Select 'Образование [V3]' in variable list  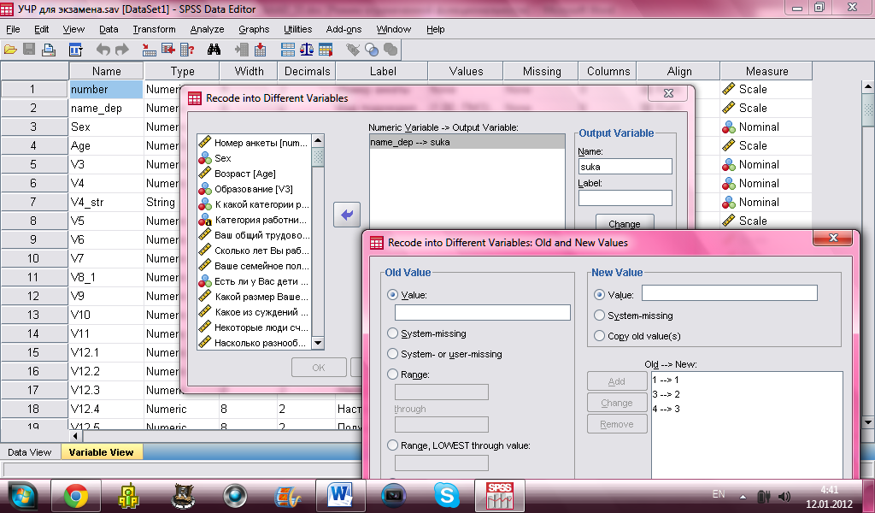coord(253,189)
